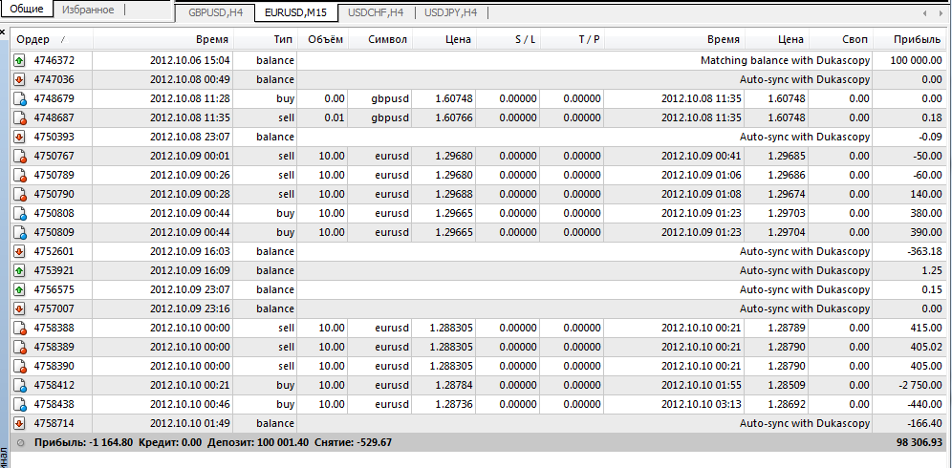Click the summary row circle icon
Viewport: 952px width, 468px height.
(21, 442)
